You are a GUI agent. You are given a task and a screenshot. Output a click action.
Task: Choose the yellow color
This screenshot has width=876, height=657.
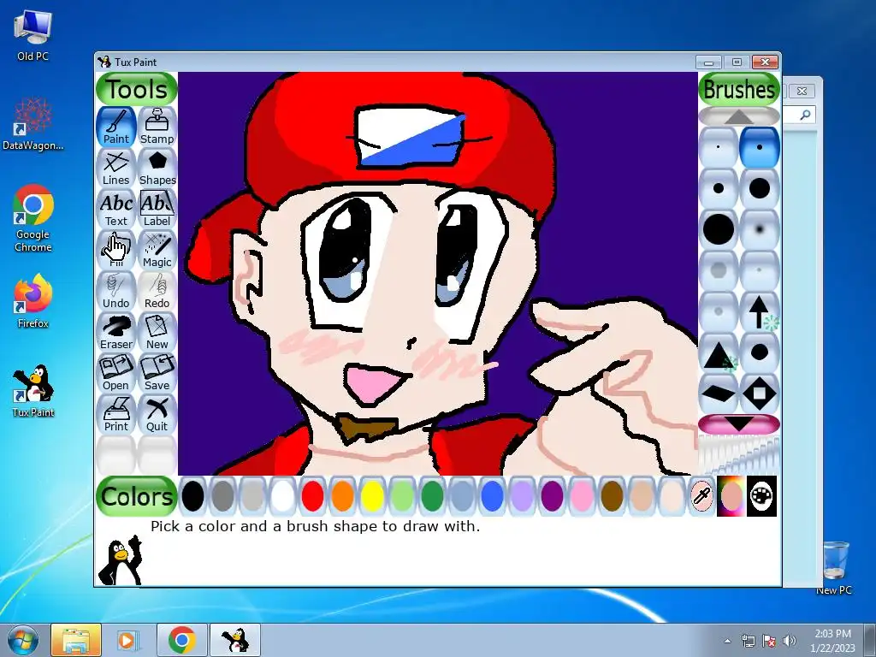373,496
